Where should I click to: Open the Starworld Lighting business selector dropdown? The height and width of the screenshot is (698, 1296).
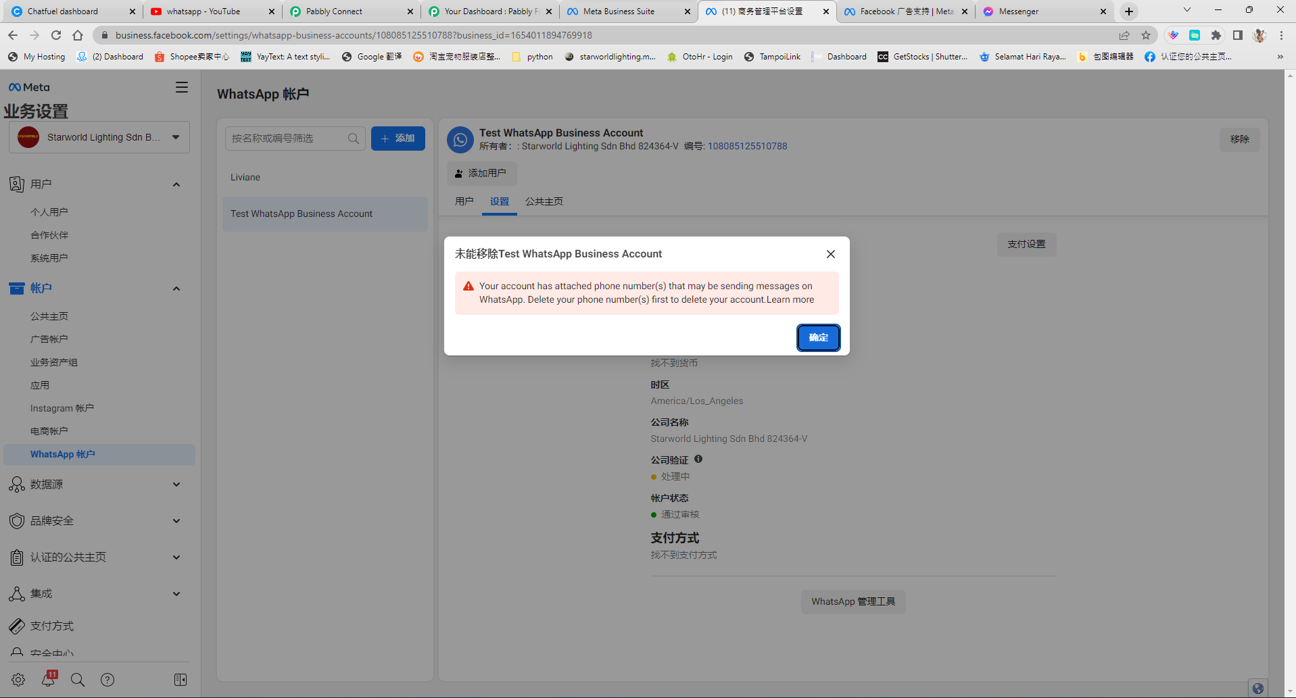click(x=99, y=137)
